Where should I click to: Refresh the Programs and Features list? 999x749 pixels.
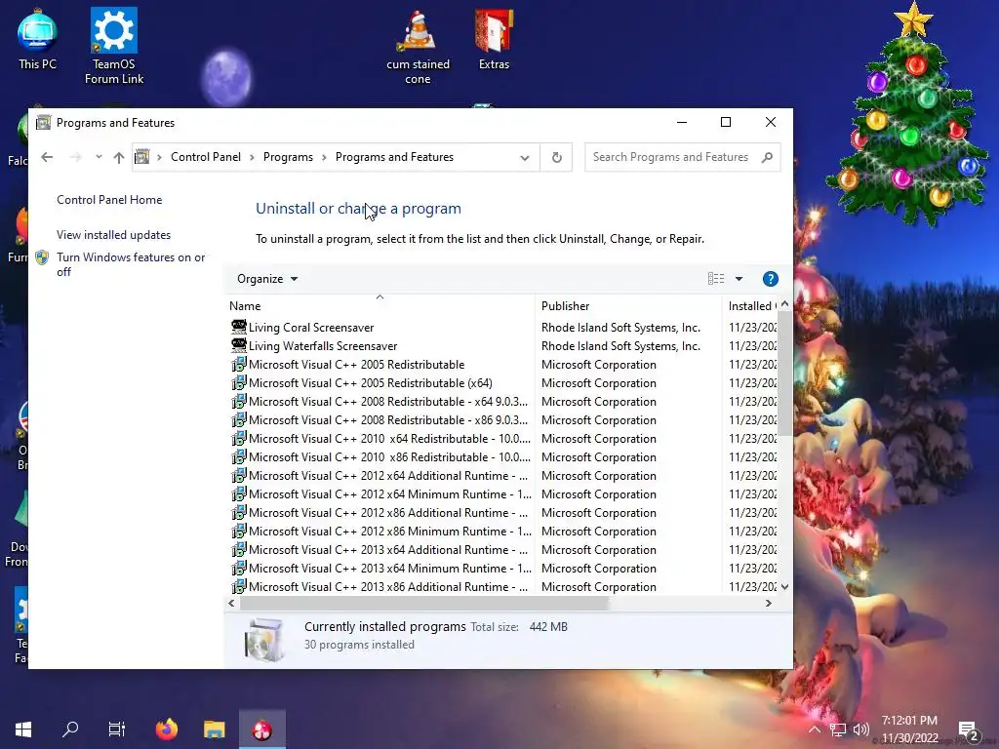pyautogui.click(x=556, y=157)
